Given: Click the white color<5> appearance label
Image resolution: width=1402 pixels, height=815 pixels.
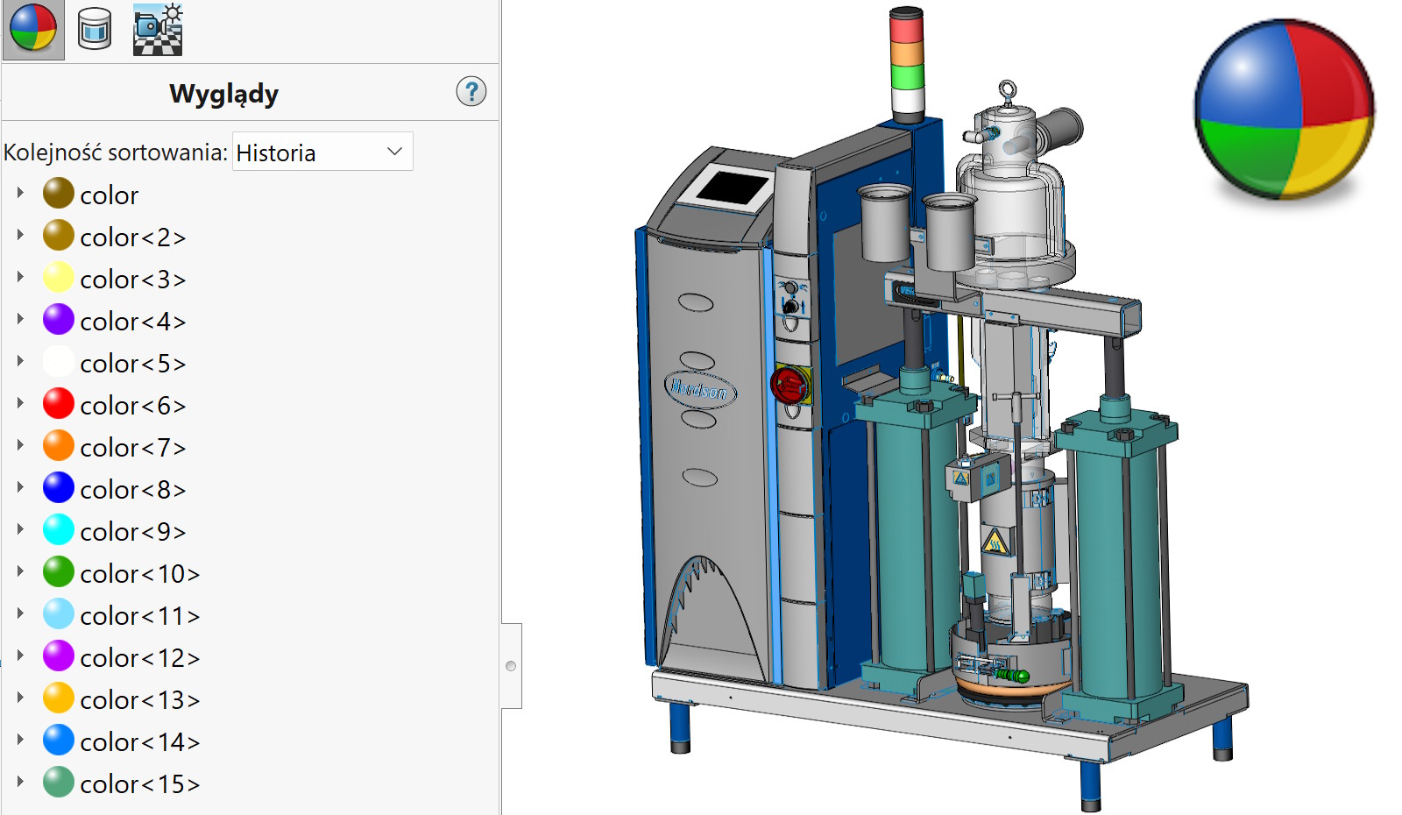Looking at the screenshot, I should pyautogui.click(x=132, y=364).
